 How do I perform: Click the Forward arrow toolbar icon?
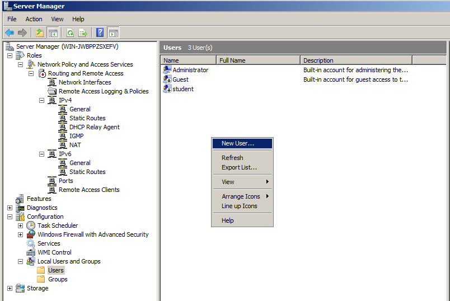click(22, 32)
